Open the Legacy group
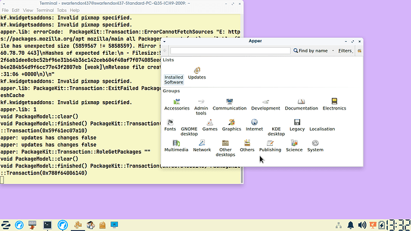The height and width of the screenshot is (231, 411). tap(297, 125)
